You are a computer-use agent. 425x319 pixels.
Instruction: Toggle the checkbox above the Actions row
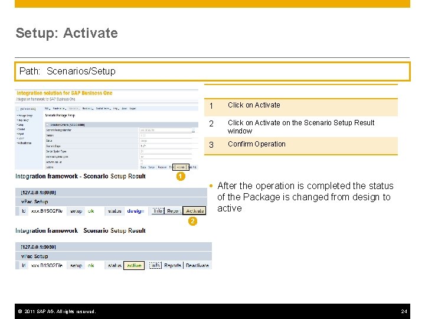click(x=142, y=161)
